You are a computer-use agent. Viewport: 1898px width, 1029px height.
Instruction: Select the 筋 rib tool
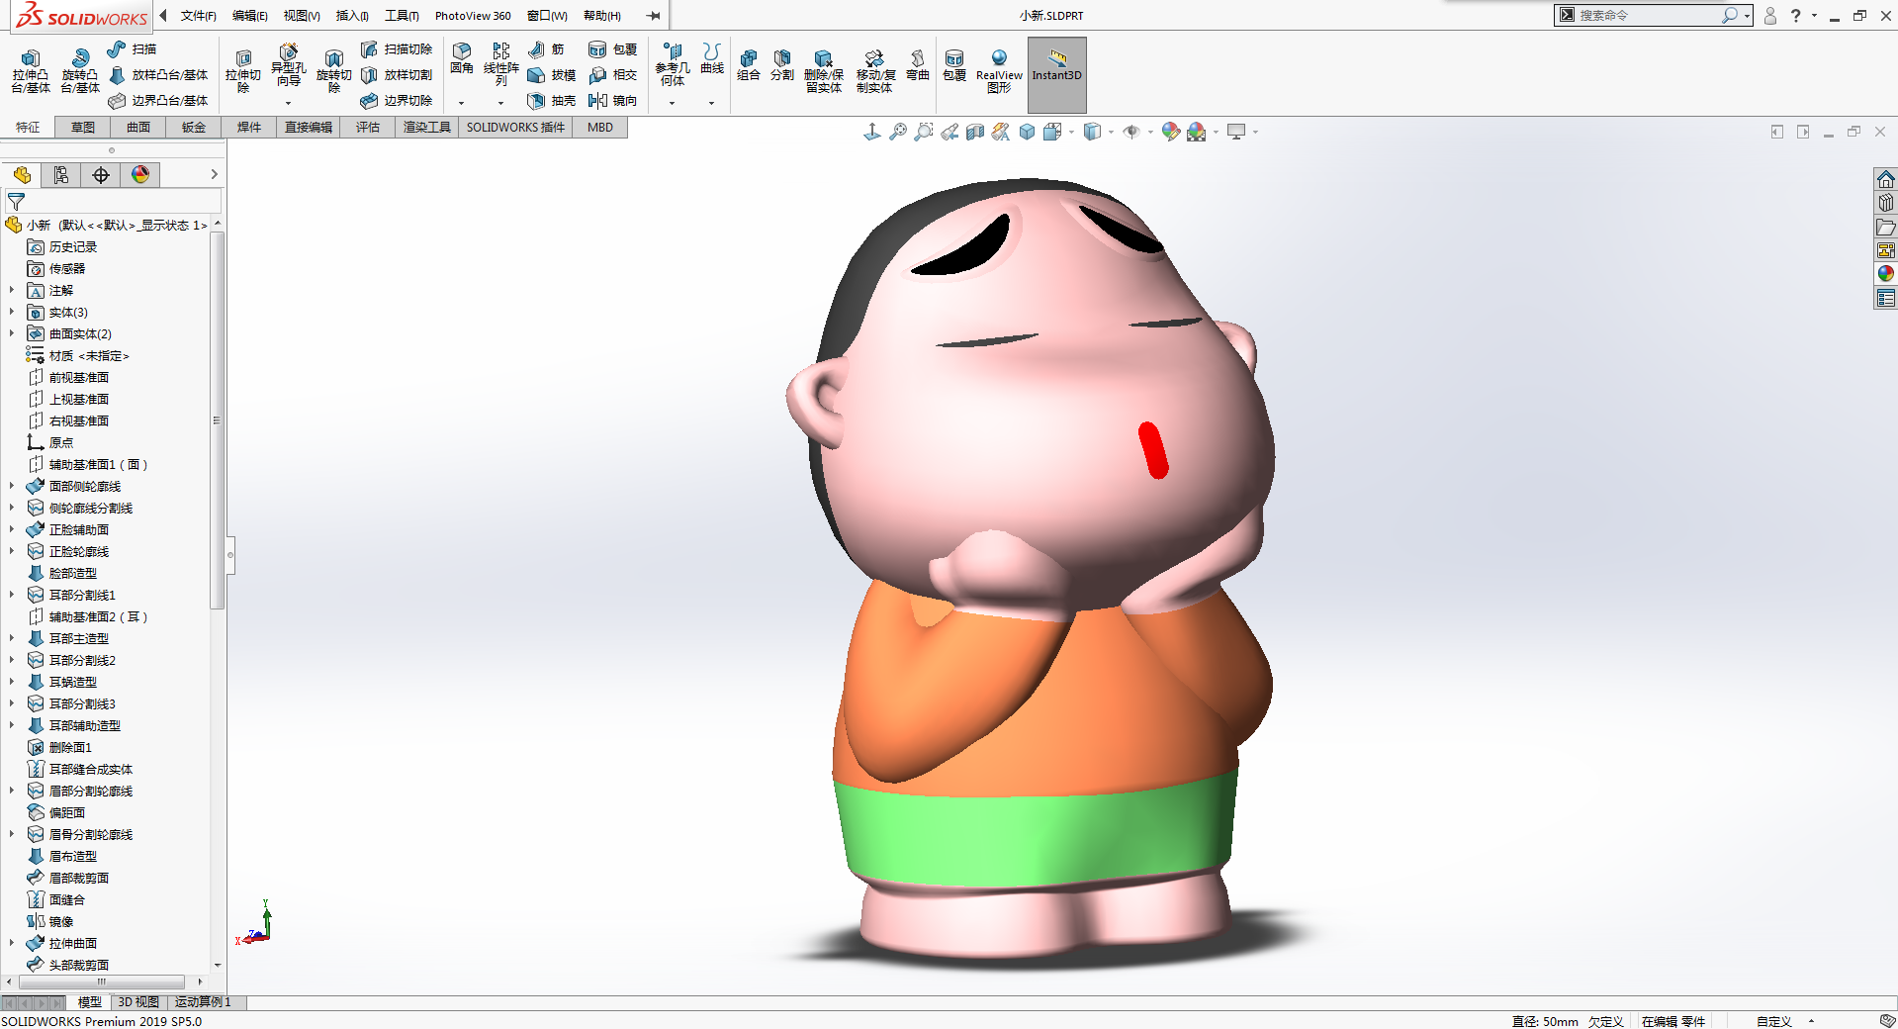tap(546, 49)
